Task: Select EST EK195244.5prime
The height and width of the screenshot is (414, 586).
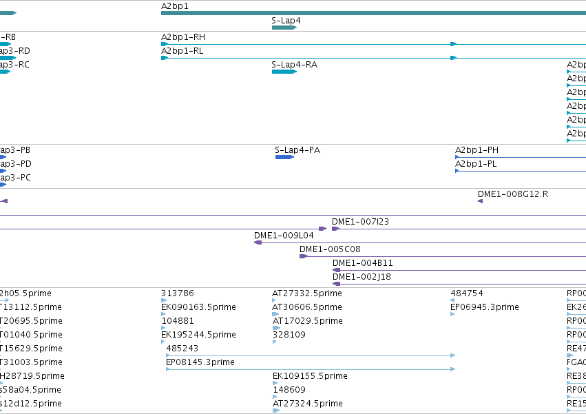Action: point(198,335)
